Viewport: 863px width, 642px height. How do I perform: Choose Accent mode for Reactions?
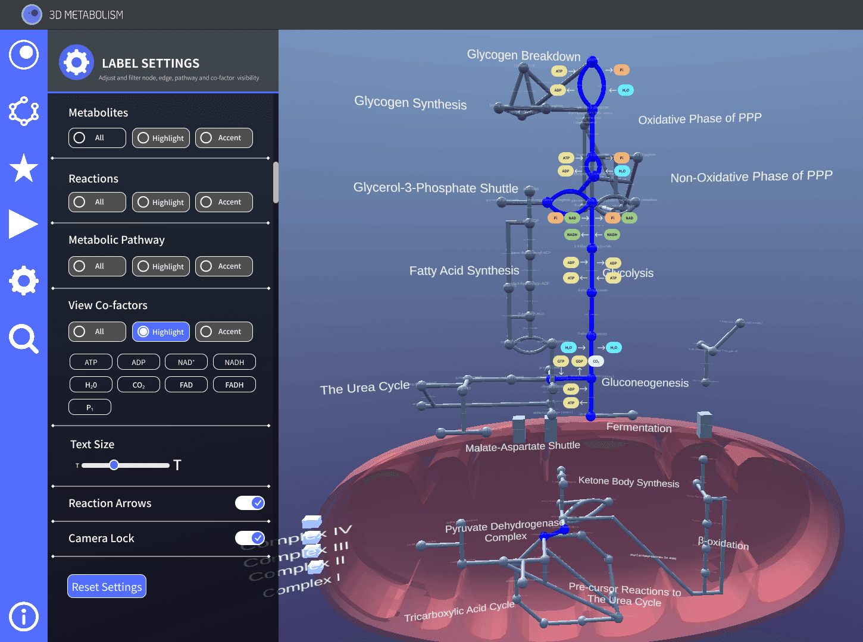pyautogui.click(x=224, y=202)
